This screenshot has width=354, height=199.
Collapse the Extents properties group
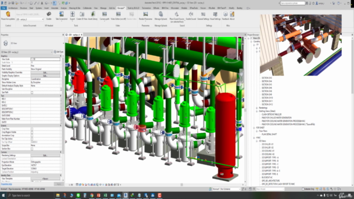pos(60,125)
